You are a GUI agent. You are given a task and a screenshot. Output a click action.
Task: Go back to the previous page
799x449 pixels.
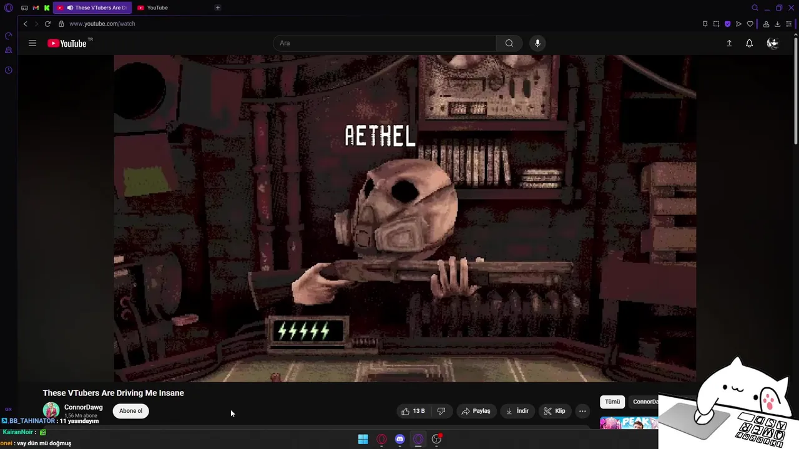[25, 24]
